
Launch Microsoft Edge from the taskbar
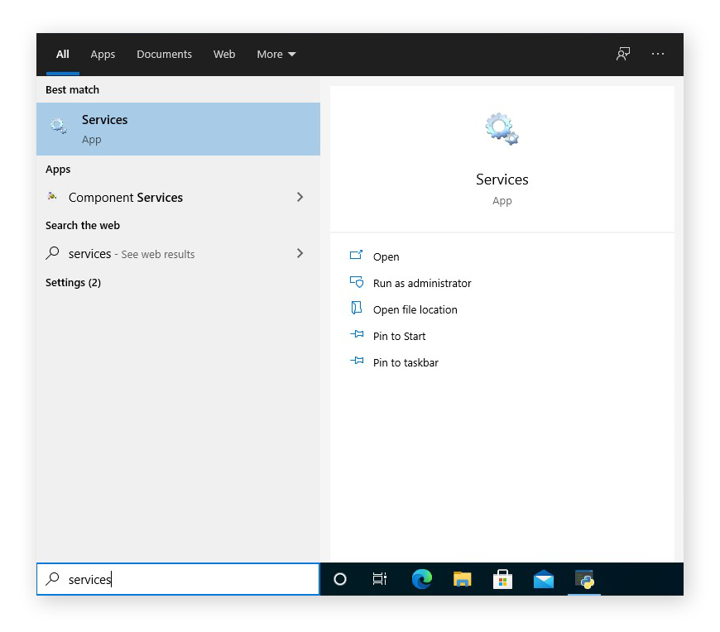pyautogui.click(x=421, y=580)
